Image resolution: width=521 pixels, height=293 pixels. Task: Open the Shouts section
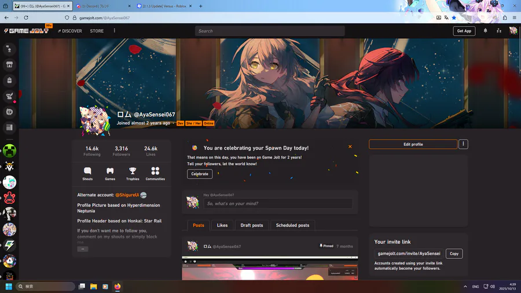[x=87, y=173]
